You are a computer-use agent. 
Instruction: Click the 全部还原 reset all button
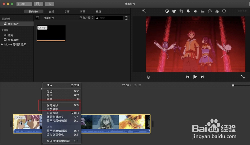[242, 11]
